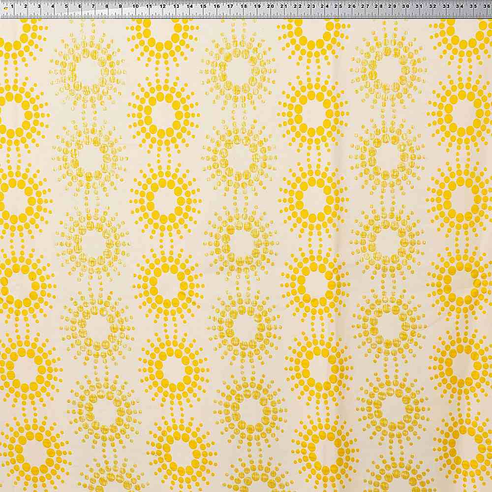
Task: Click the ruler number "10"
Action: pos(135,6)
